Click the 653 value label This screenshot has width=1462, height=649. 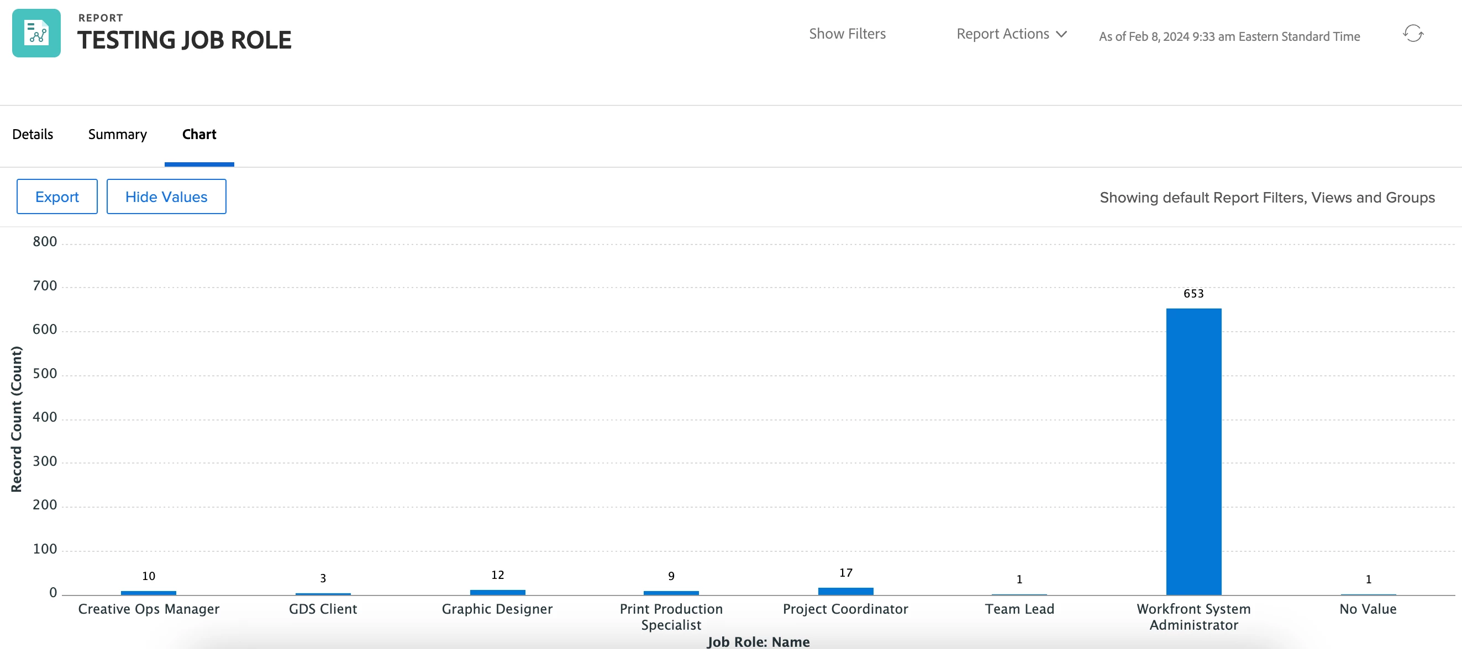coord(1193,294)
